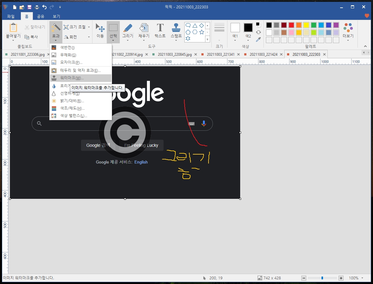Close the 20211003_221424 document tab

tap(281, 55)
